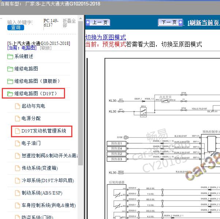Click page icon beside D19T发动机管理系统

[x=18, y=131]
